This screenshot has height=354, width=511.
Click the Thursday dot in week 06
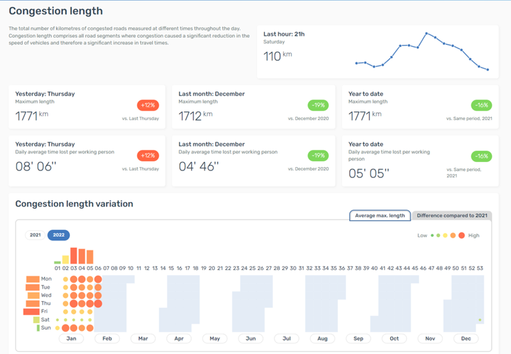(x=98, y=304)
